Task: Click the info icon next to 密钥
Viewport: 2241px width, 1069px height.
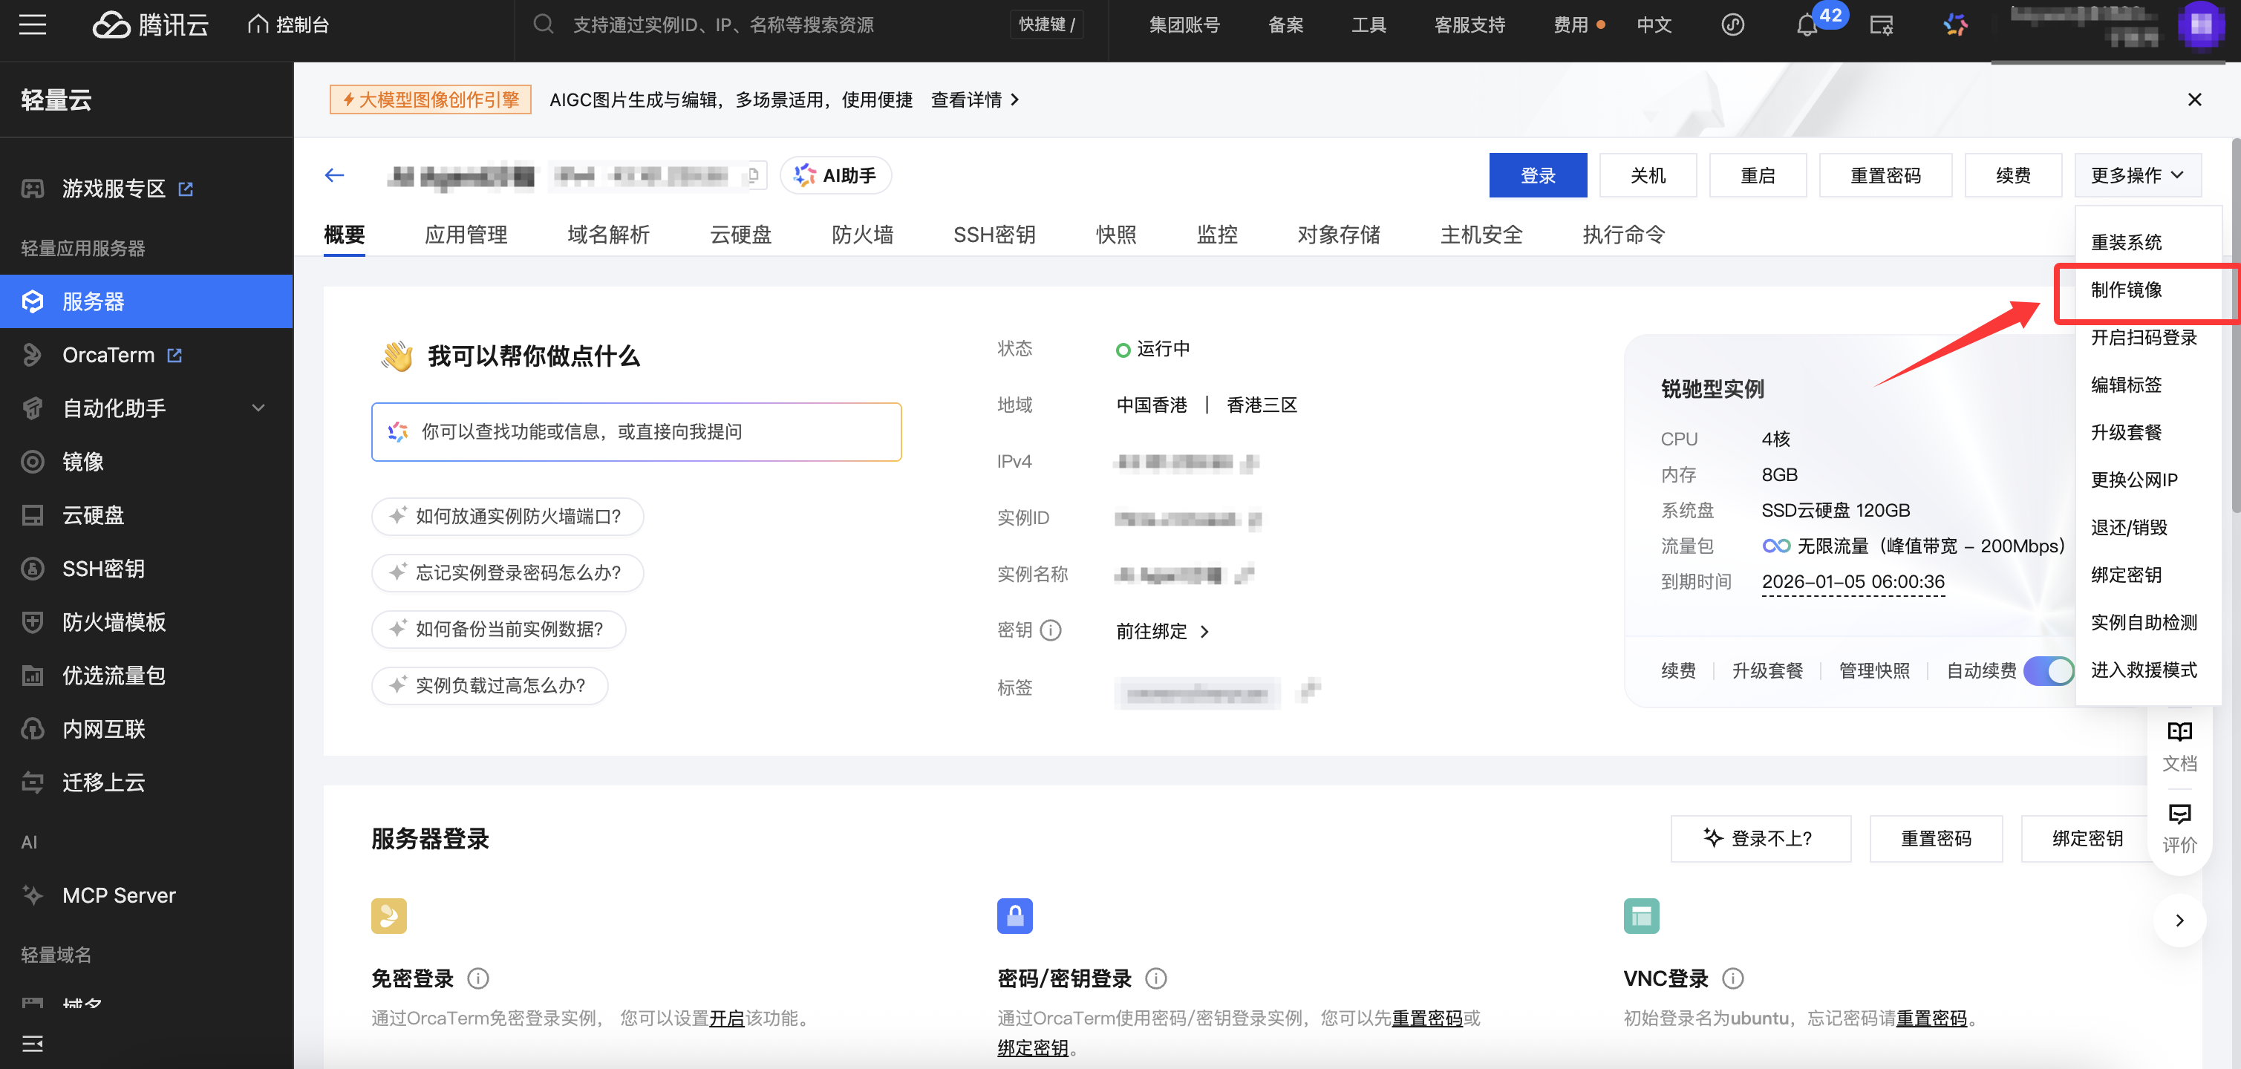Action: [1051, 630]
